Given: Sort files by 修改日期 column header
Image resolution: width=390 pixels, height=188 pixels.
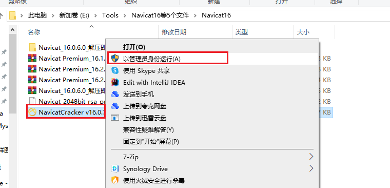Looking at the screenshot, I should pos(174,32).
